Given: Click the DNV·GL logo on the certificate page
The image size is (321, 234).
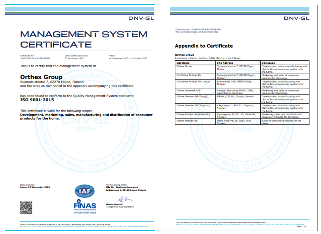Looking at the screenshot, I should [x=141, y=18].
